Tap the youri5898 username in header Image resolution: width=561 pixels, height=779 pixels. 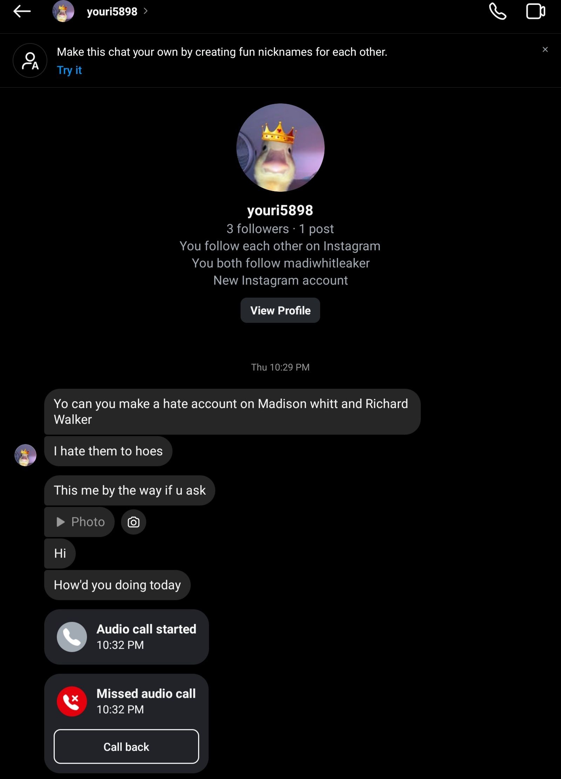click(112, 12)
